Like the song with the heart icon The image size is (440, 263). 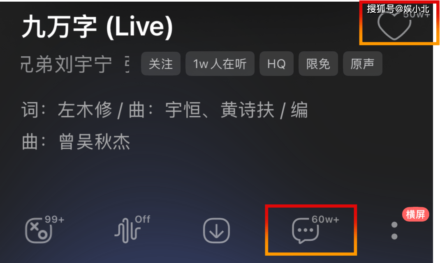click(x=394, y=26)
